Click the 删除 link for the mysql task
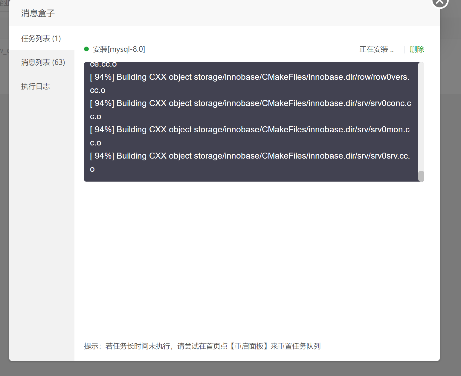The height and width of the screenshot is (376, 461). tap(417, 49)
